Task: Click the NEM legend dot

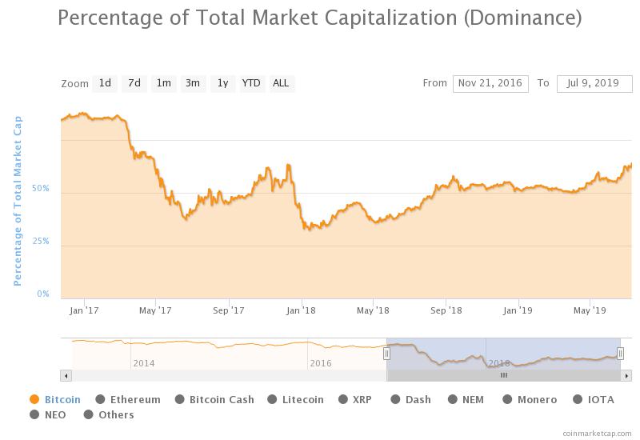Action: [453, 400]
